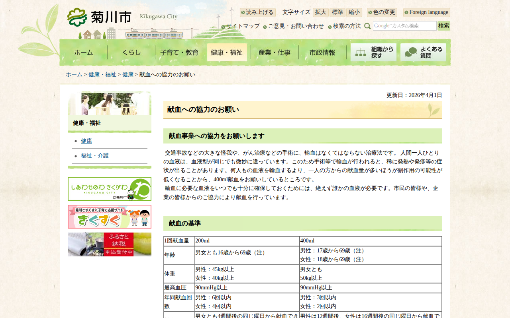Viewport: 510px width, 318px height.
Task: Click 男性：17歳から69歳（注） text
Action: tap(333, 251)
